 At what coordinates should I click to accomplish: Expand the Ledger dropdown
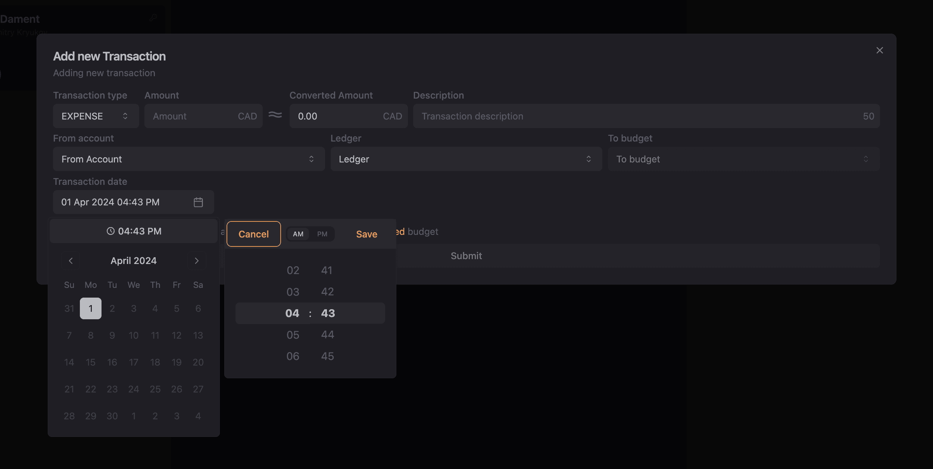(x=466, y=159)
